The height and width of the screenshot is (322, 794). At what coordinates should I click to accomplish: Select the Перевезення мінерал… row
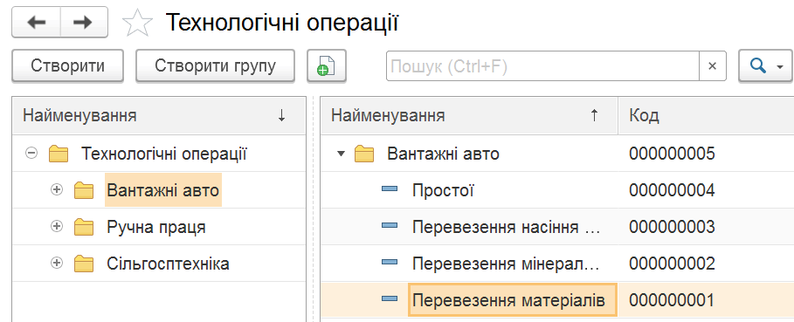(557, 264)
